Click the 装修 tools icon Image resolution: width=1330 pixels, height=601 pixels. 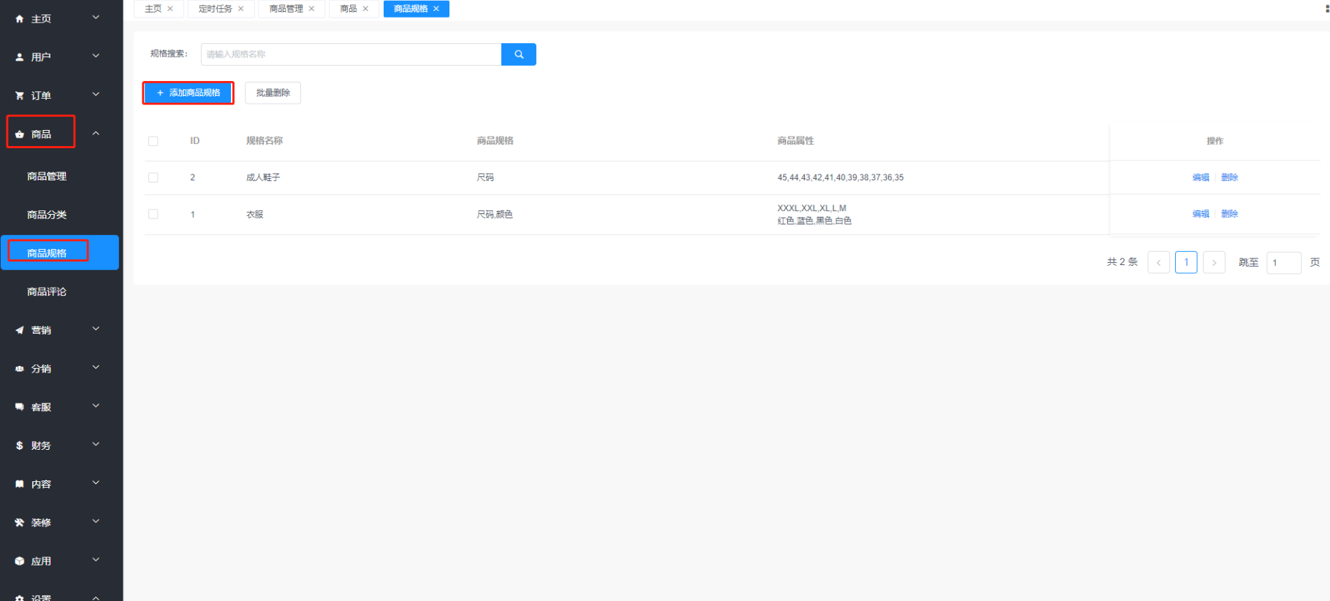(x=20, y=523)
